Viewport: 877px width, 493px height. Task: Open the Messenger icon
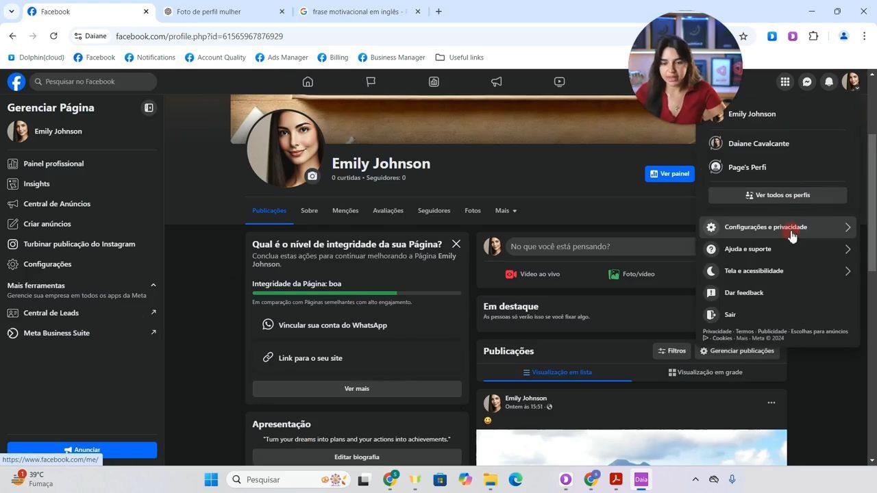807,81
